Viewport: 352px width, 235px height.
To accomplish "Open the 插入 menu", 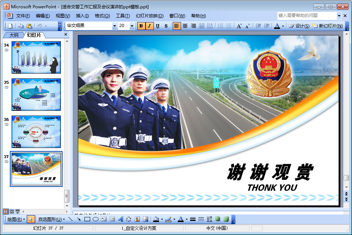I will [82, 16].
